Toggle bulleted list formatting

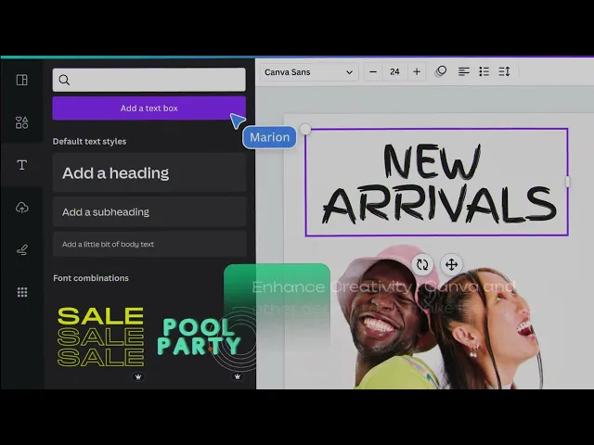point(484,71)
